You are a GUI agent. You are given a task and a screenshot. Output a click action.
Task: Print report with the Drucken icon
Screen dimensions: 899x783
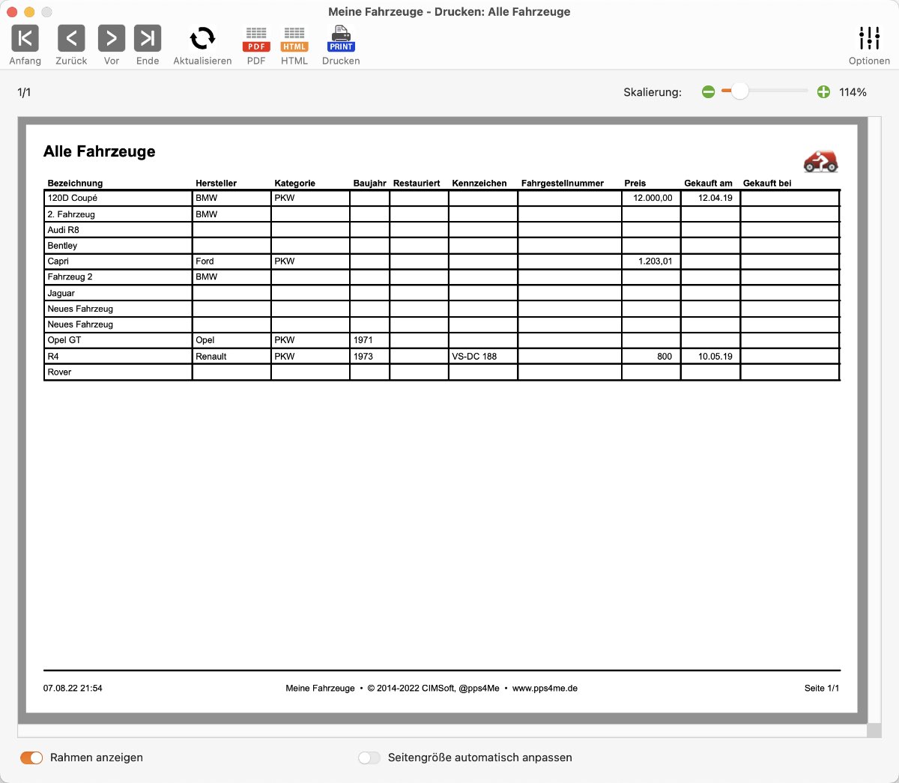pyautogui.click(x=341, y=38)
